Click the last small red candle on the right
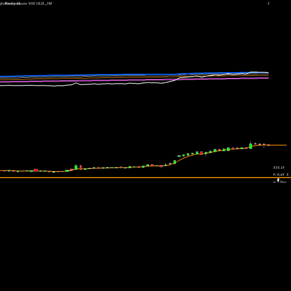 point(269,145)
